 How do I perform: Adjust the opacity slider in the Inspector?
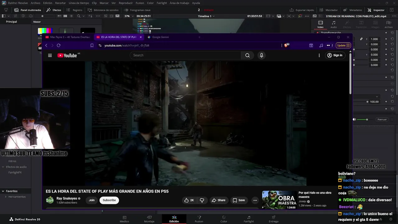click(x=368, y=102)
